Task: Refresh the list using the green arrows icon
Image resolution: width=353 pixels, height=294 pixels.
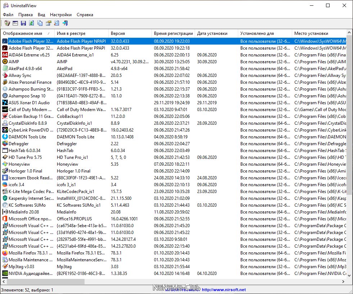Action: [x=31, y=23]
